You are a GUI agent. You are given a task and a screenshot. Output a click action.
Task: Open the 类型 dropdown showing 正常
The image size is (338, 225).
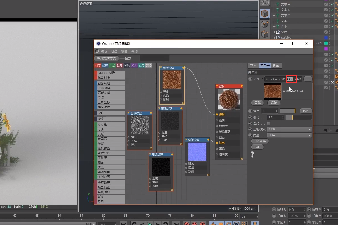289,135
